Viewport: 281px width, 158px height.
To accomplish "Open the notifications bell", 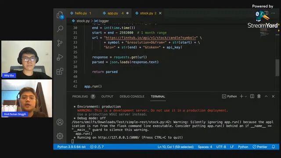I will [x=273, y=147].
